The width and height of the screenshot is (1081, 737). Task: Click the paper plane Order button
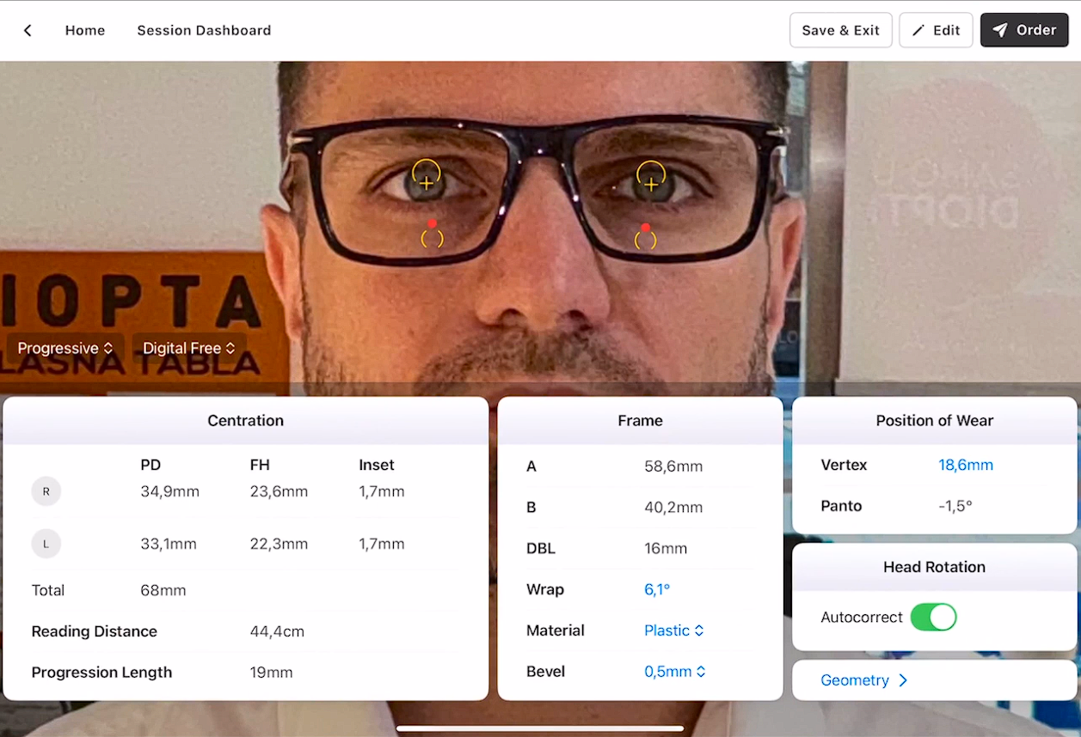point(1023,30)
